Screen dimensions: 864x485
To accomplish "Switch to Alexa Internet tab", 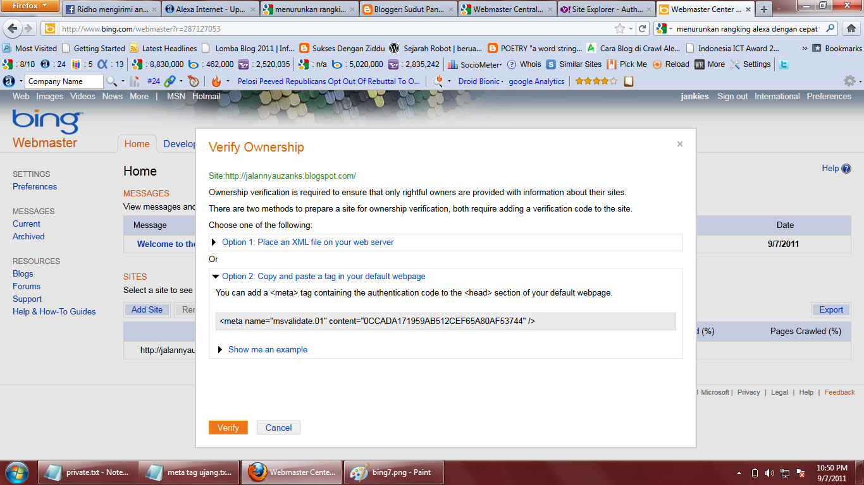I will coord(210,9).
